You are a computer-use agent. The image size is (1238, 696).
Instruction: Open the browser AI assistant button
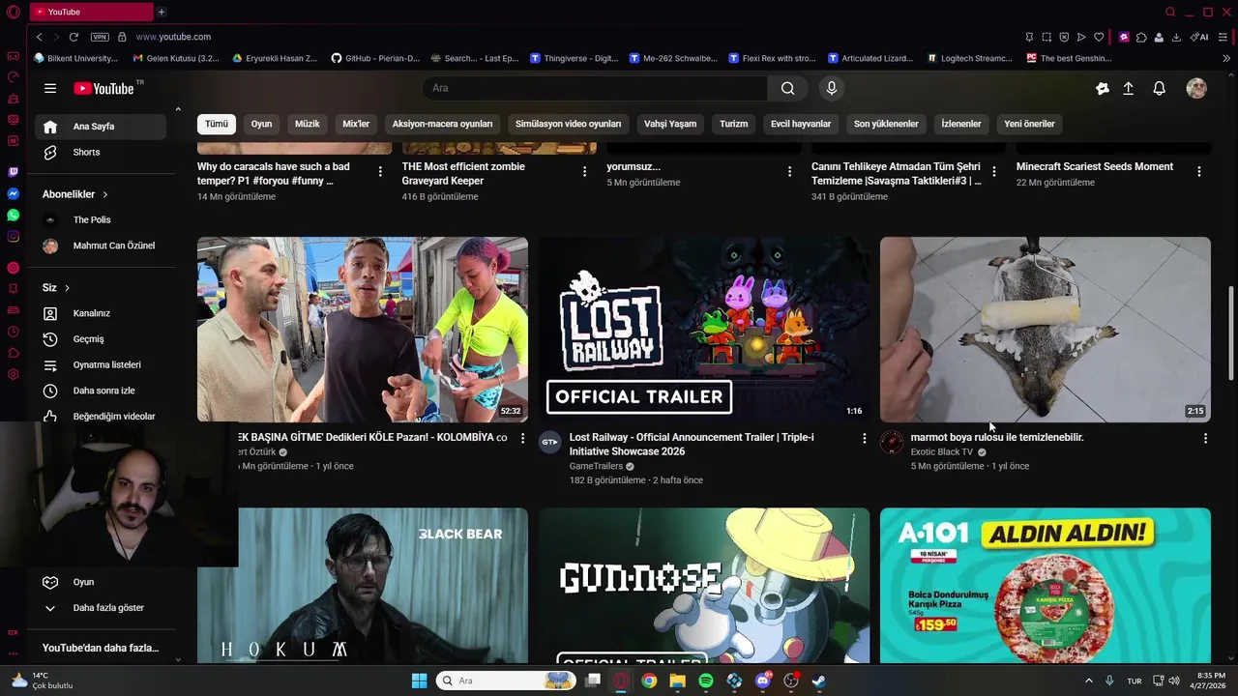pyautogui.click(x=1199, y=37)
